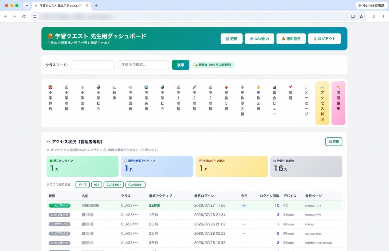Click the install app icon in address bar

353,17
